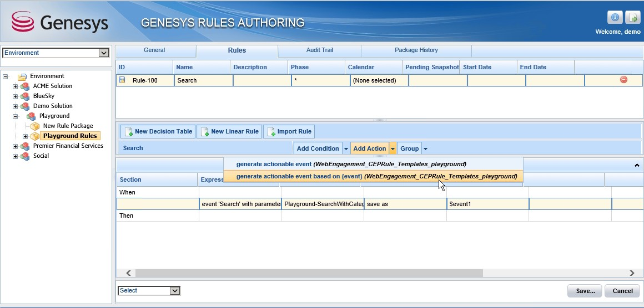The height and width of the screenshot is (308, 644).
Task: Switch to the Rules tab
Action: (x=237, y=51)
